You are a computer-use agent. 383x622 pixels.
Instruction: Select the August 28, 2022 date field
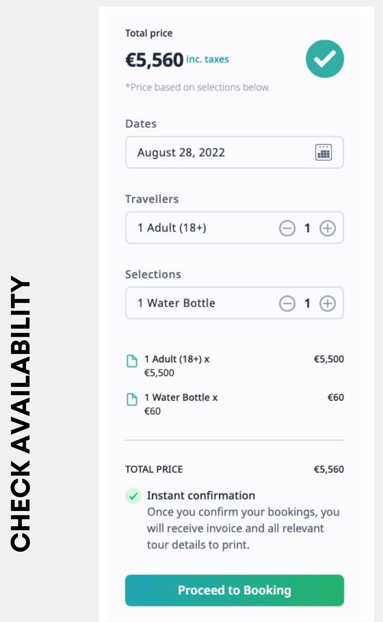coord(234,152)
